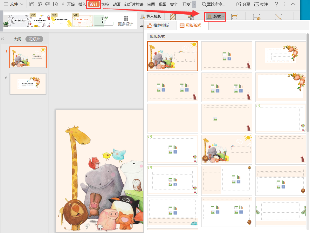This screenshot has height=233, width=310.
Task: Open the 更多设计 grid icon
Action: click(x=126, y=19)
